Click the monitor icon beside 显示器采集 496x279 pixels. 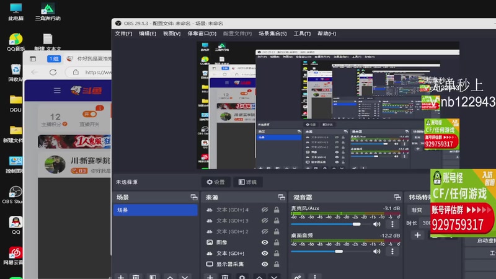pyautogui.click(x=210, y=264)
